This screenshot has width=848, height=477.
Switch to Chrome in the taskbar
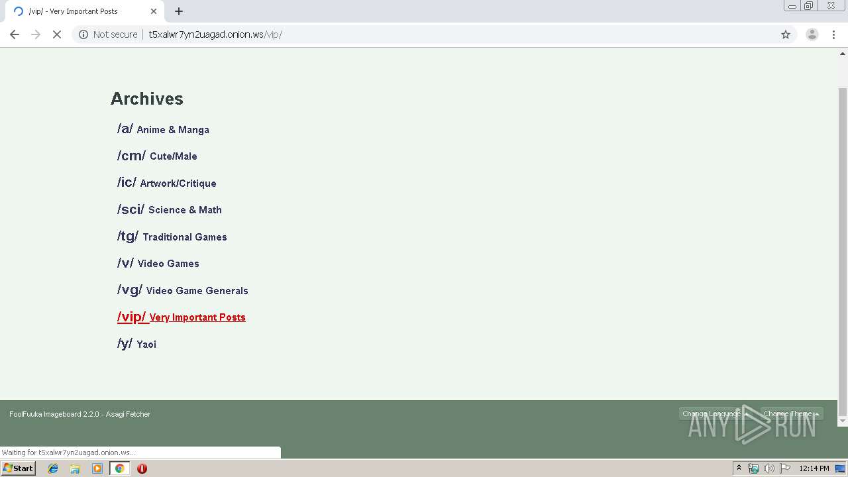120,468
